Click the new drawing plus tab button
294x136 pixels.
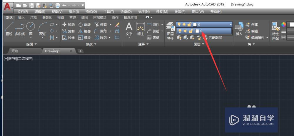[81, 51]
